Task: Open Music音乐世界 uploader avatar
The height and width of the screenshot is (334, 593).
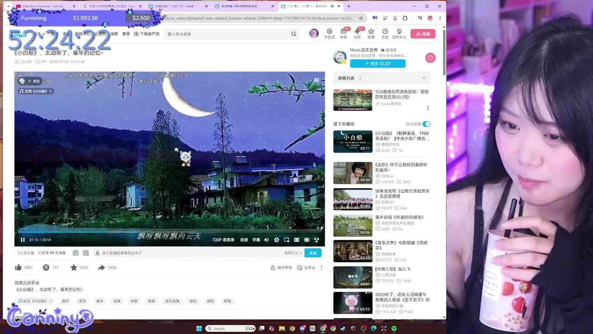Action: point(340,58)
